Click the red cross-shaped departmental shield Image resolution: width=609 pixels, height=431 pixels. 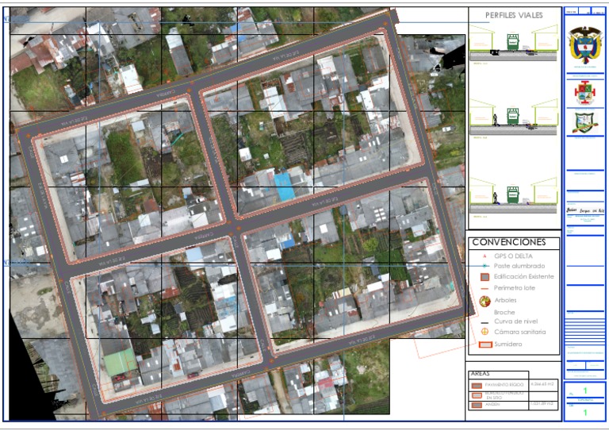(585, 93)
